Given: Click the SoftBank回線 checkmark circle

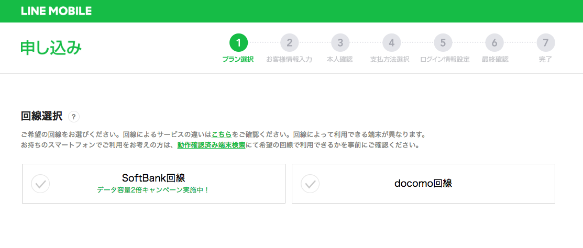Looking at the screenshot, I should click(x=40, y=184).
